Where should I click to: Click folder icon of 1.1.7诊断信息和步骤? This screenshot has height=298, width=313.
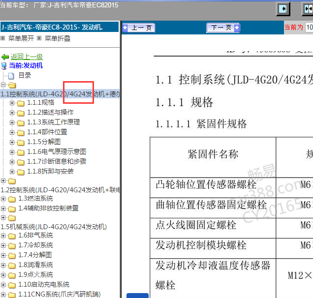[x=21, y=162]
